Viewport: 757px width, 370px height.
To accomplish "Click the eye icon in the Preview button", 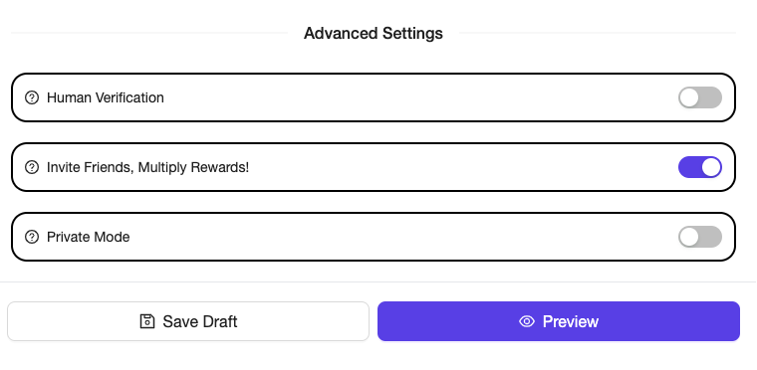I will [527, 321].
